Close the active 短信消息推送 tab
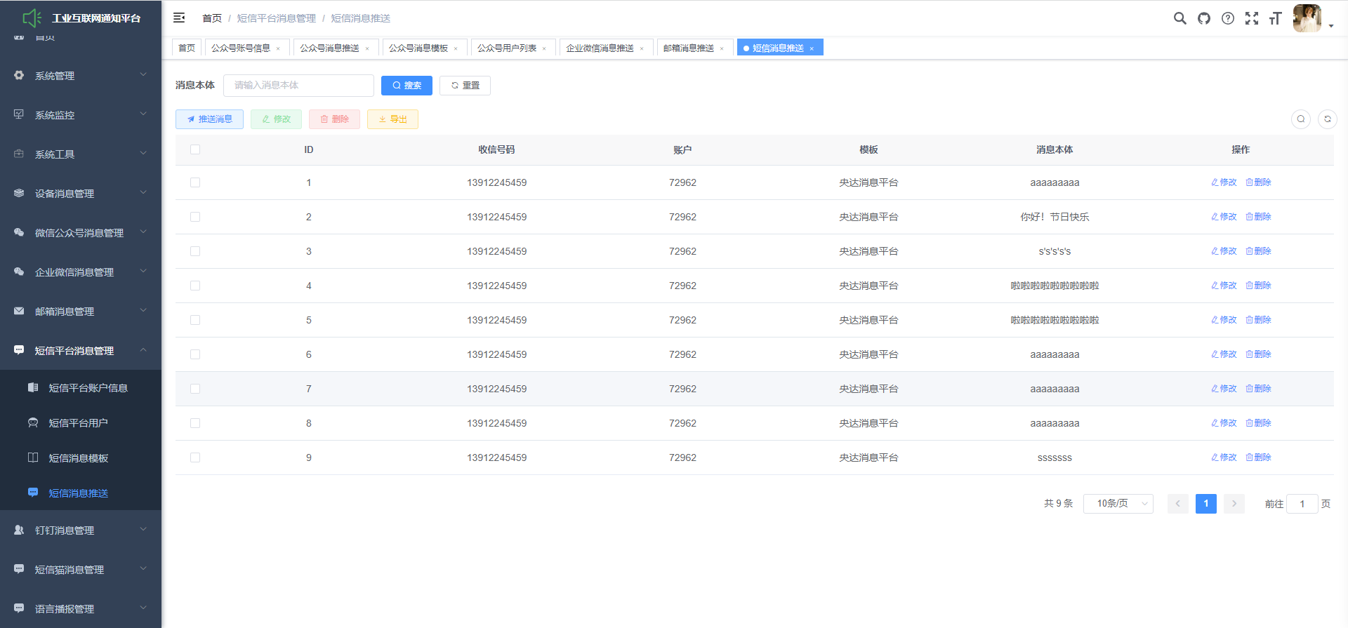The height and width of the screenshot is (628, 1348). tap(812, 48)
